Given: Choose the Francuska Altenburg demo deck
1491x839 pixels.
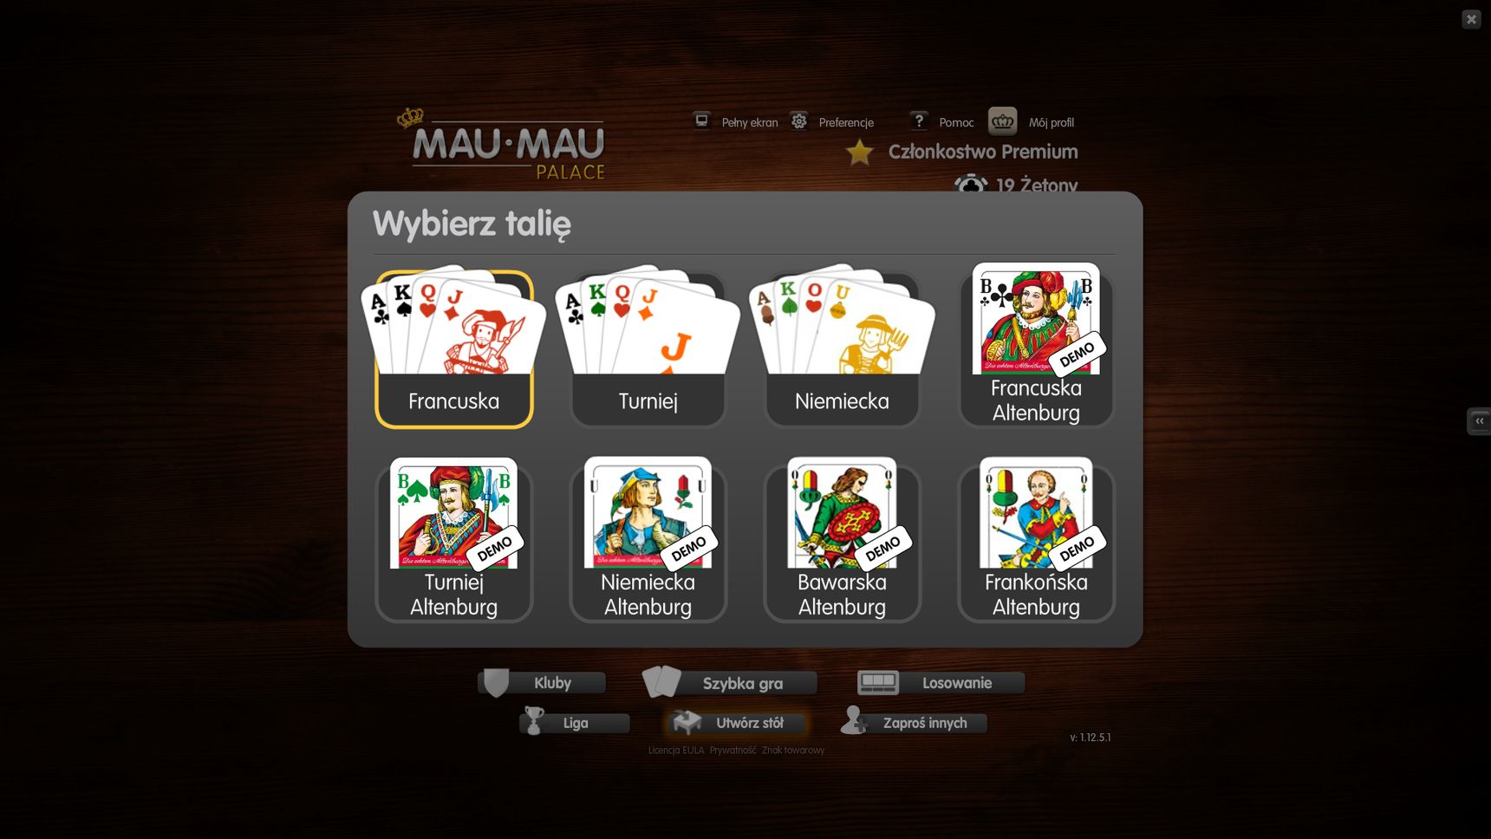Looking at the screenshot, I should [x=1037, y=345].
